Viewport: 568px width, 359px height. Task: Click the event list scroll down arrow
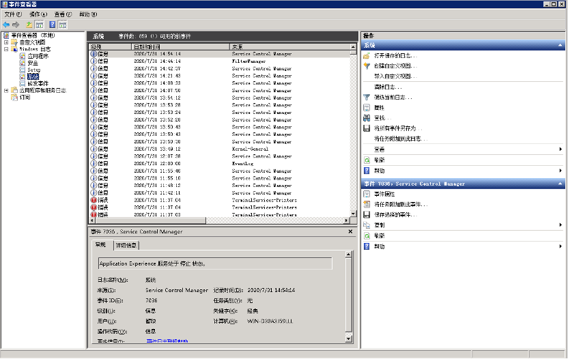(353, 214)
